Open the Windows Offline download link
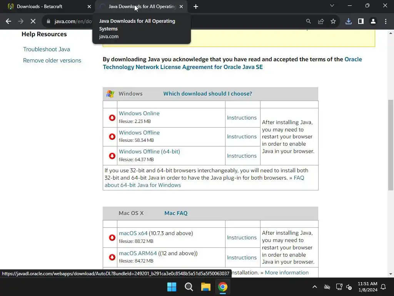This screenshot has width=394, height=296. [x=139, y=133]
